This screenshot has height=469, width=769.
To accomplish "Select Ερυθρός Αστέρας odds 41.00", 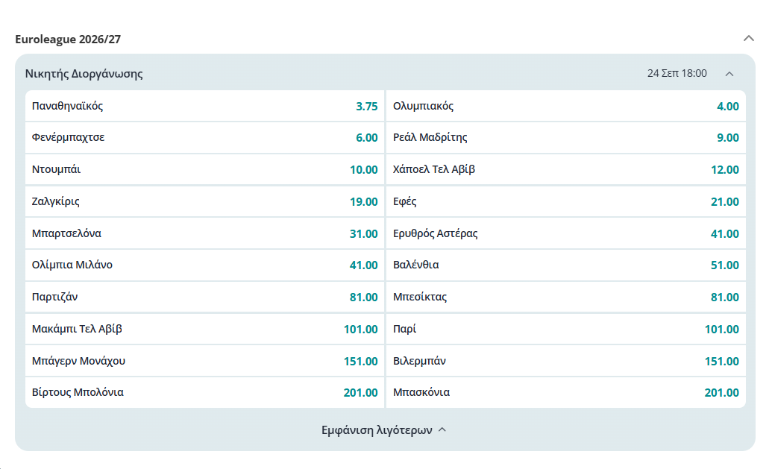I will tap(566, 233).
